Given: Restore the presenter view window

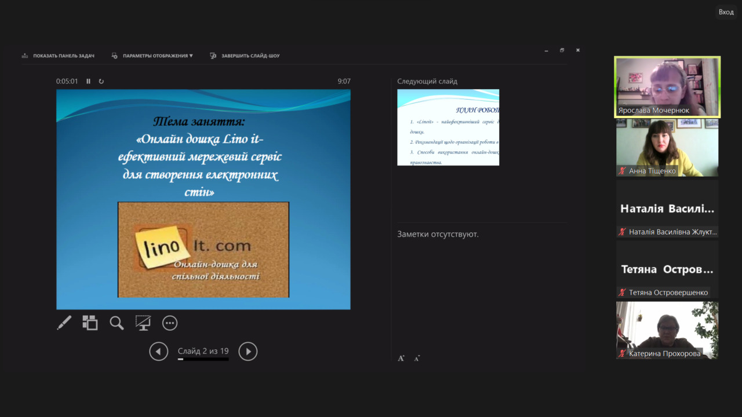Looking at the screenshot, I should click(562, 50).
